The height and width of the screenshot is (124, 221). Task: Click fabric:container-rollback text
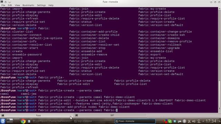[160, 45]
